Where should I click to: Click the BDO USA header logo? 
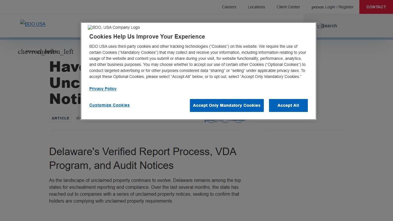pyautogui.click(x=33, y=24)
